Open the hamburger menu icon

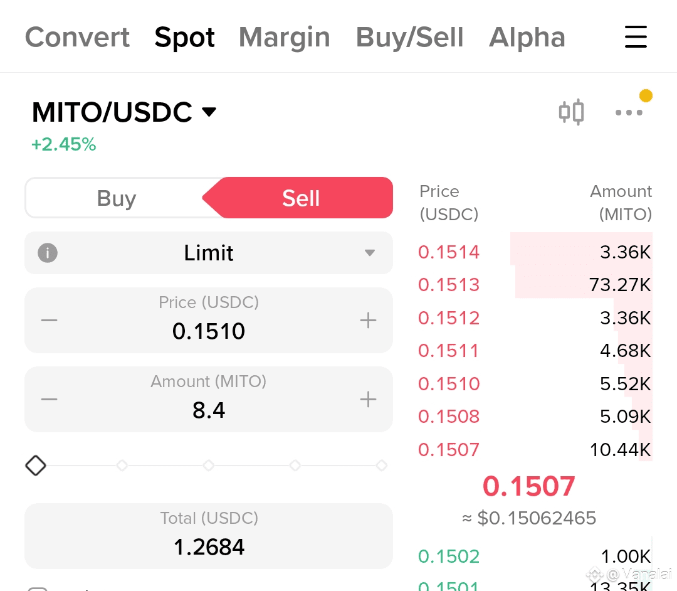click(x=636, y=37)
